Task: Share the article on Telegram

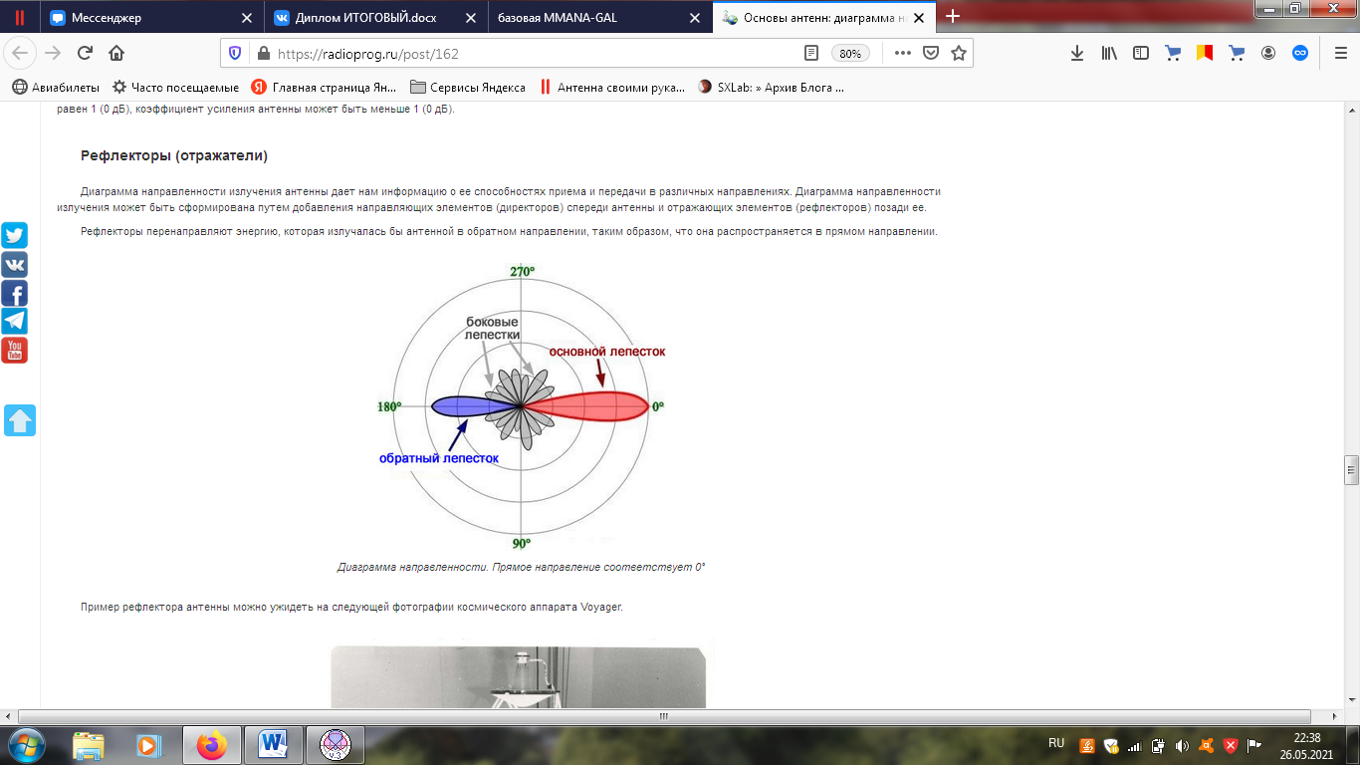Action: click(x=14, y=322)
